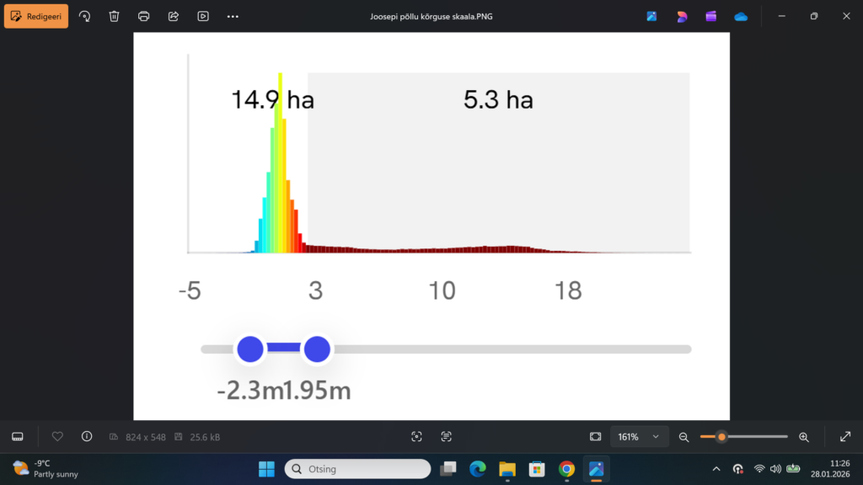Zoom in using the plus magnifier icon
Viewport: 863px width, 485px height.
click(x=803, y=437)
